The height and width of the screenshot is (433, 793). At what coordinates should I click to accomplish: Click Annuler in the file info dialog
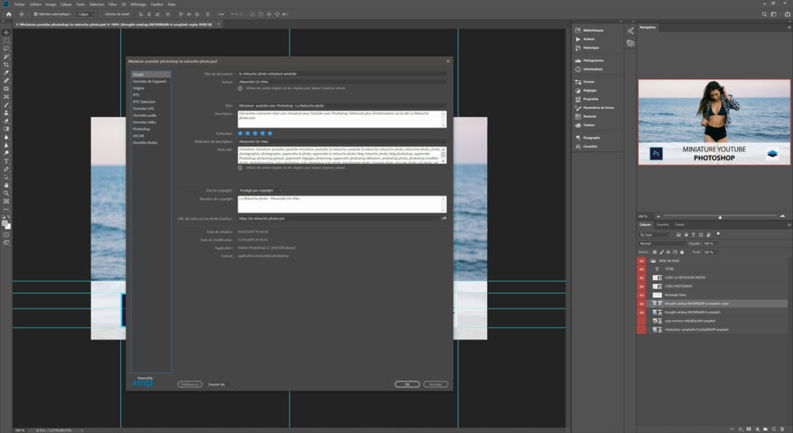click(435, 384)
